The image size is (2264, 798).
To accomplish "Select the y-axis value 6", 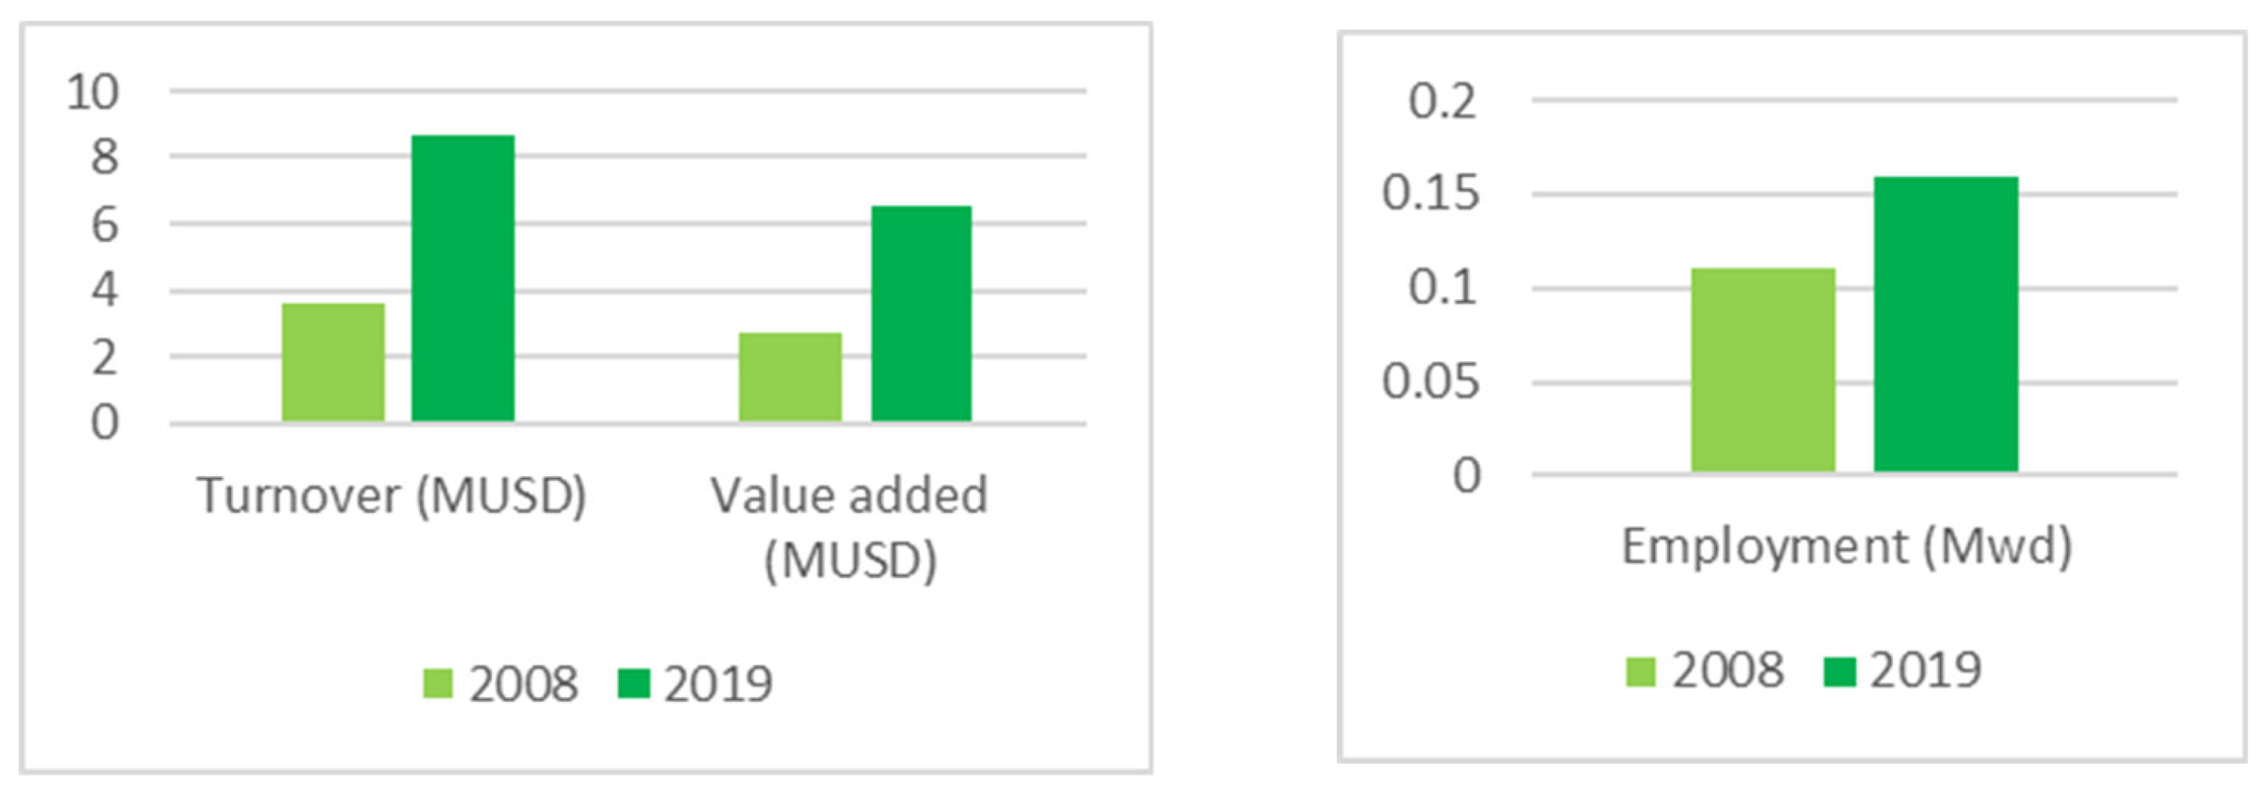I will pos(105,225).
